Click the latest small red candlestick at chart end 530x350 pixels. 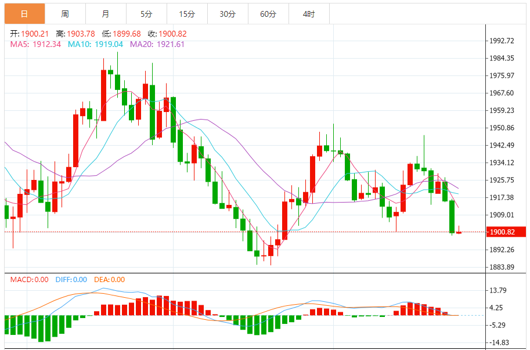pos(459,232)
